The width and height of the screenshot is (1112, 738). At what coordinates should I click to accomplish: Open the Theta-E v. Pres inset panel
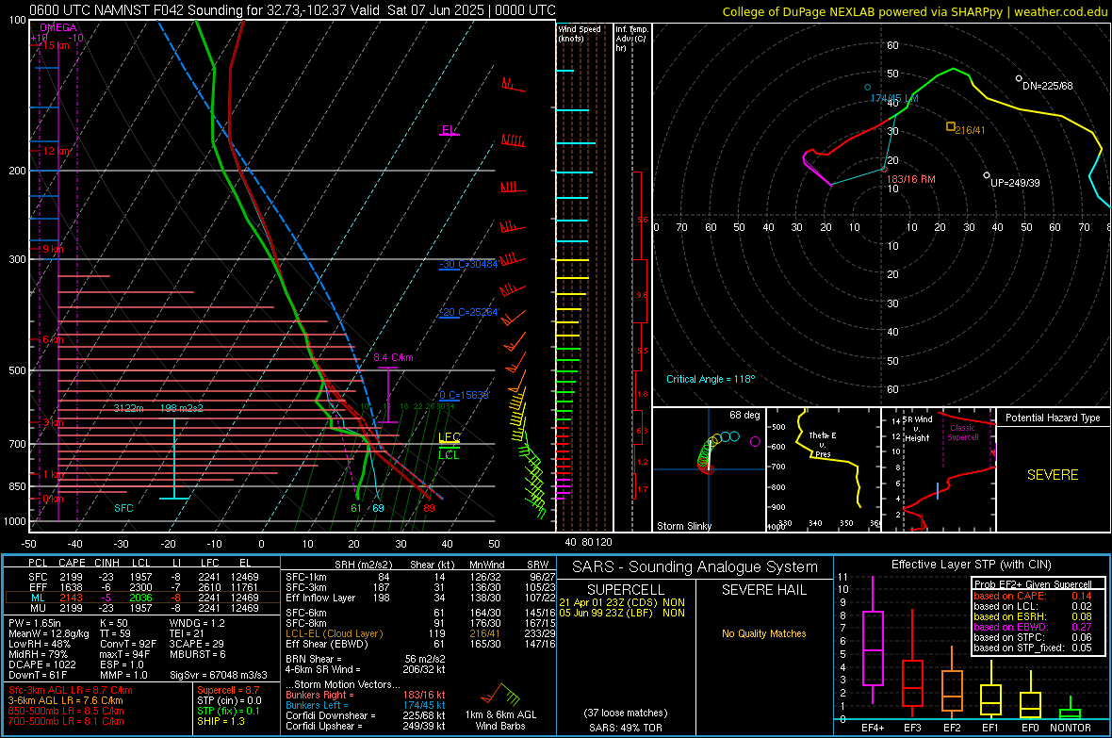(824, 469)
